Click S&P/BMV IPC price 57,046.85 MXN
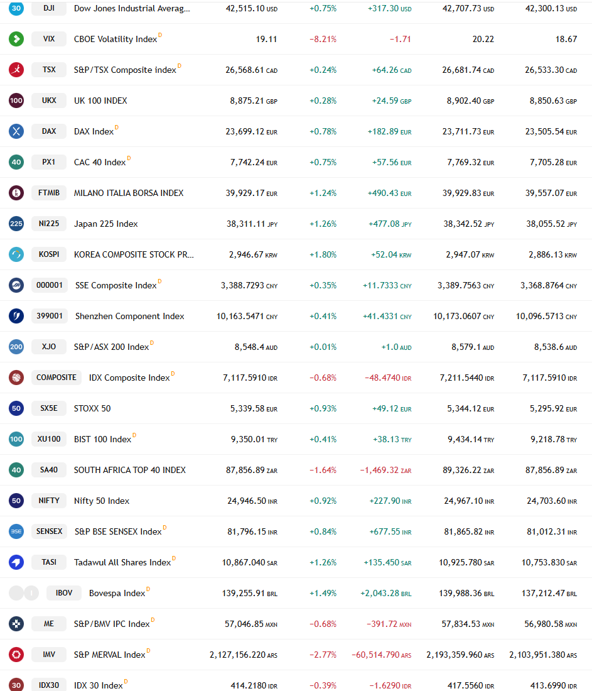This screenshot has width=592, height=691. tap(251, 624)
